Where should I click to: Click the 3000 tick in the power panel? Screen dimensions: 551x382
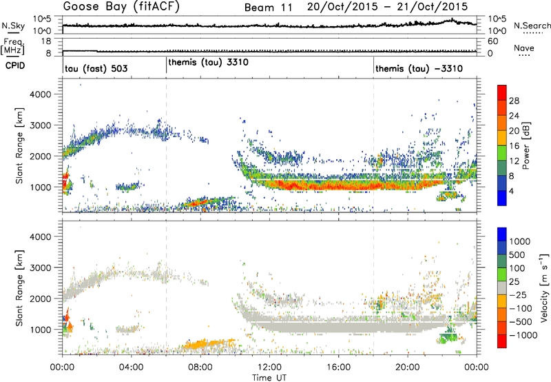coord(41,125)
